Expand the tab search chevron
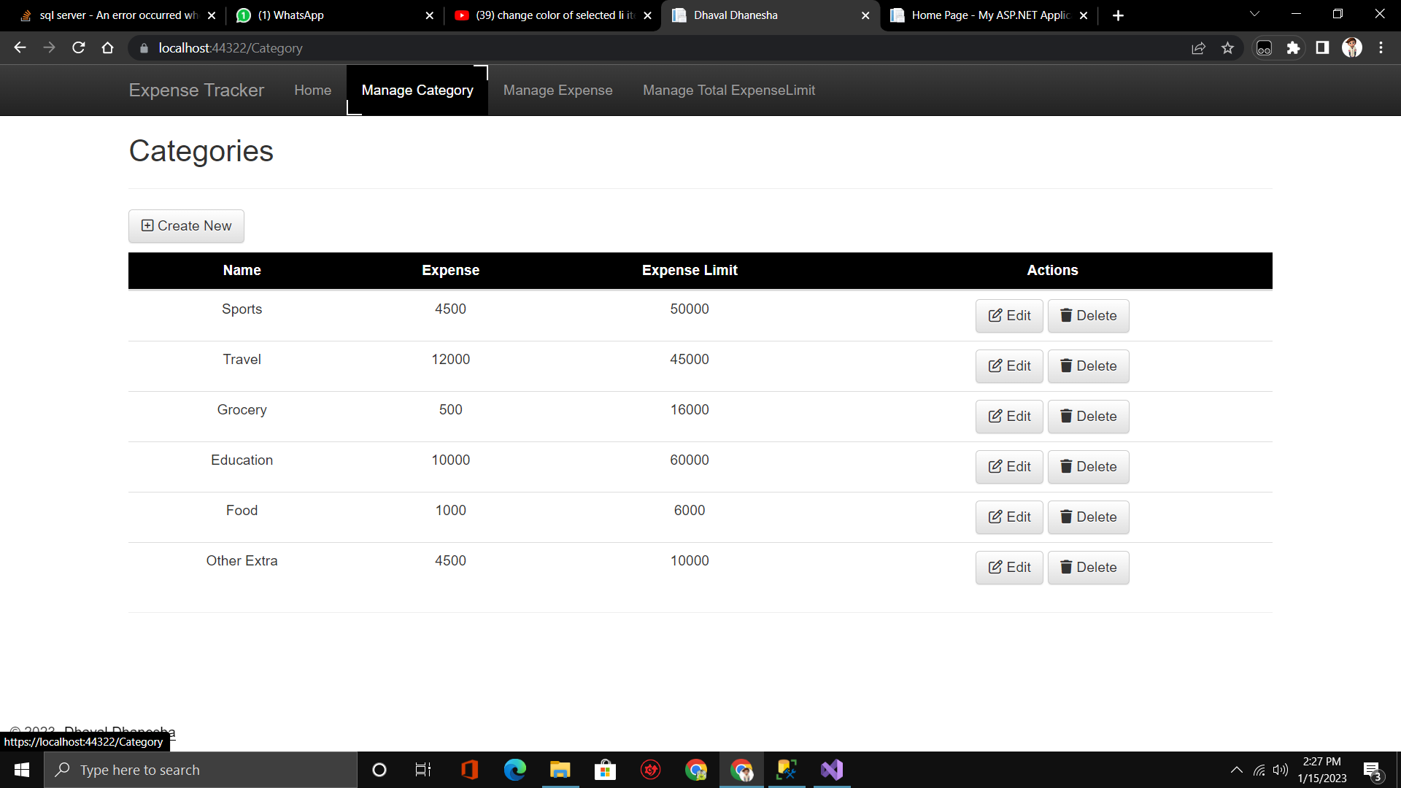 1254,14
